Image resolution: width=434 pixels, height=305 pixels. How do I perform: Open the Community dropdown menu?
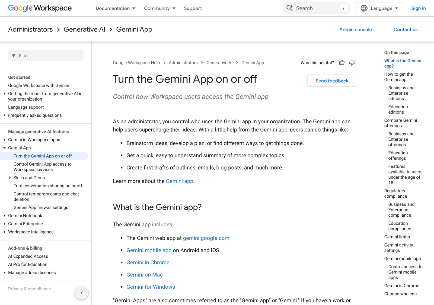point(160,8)
